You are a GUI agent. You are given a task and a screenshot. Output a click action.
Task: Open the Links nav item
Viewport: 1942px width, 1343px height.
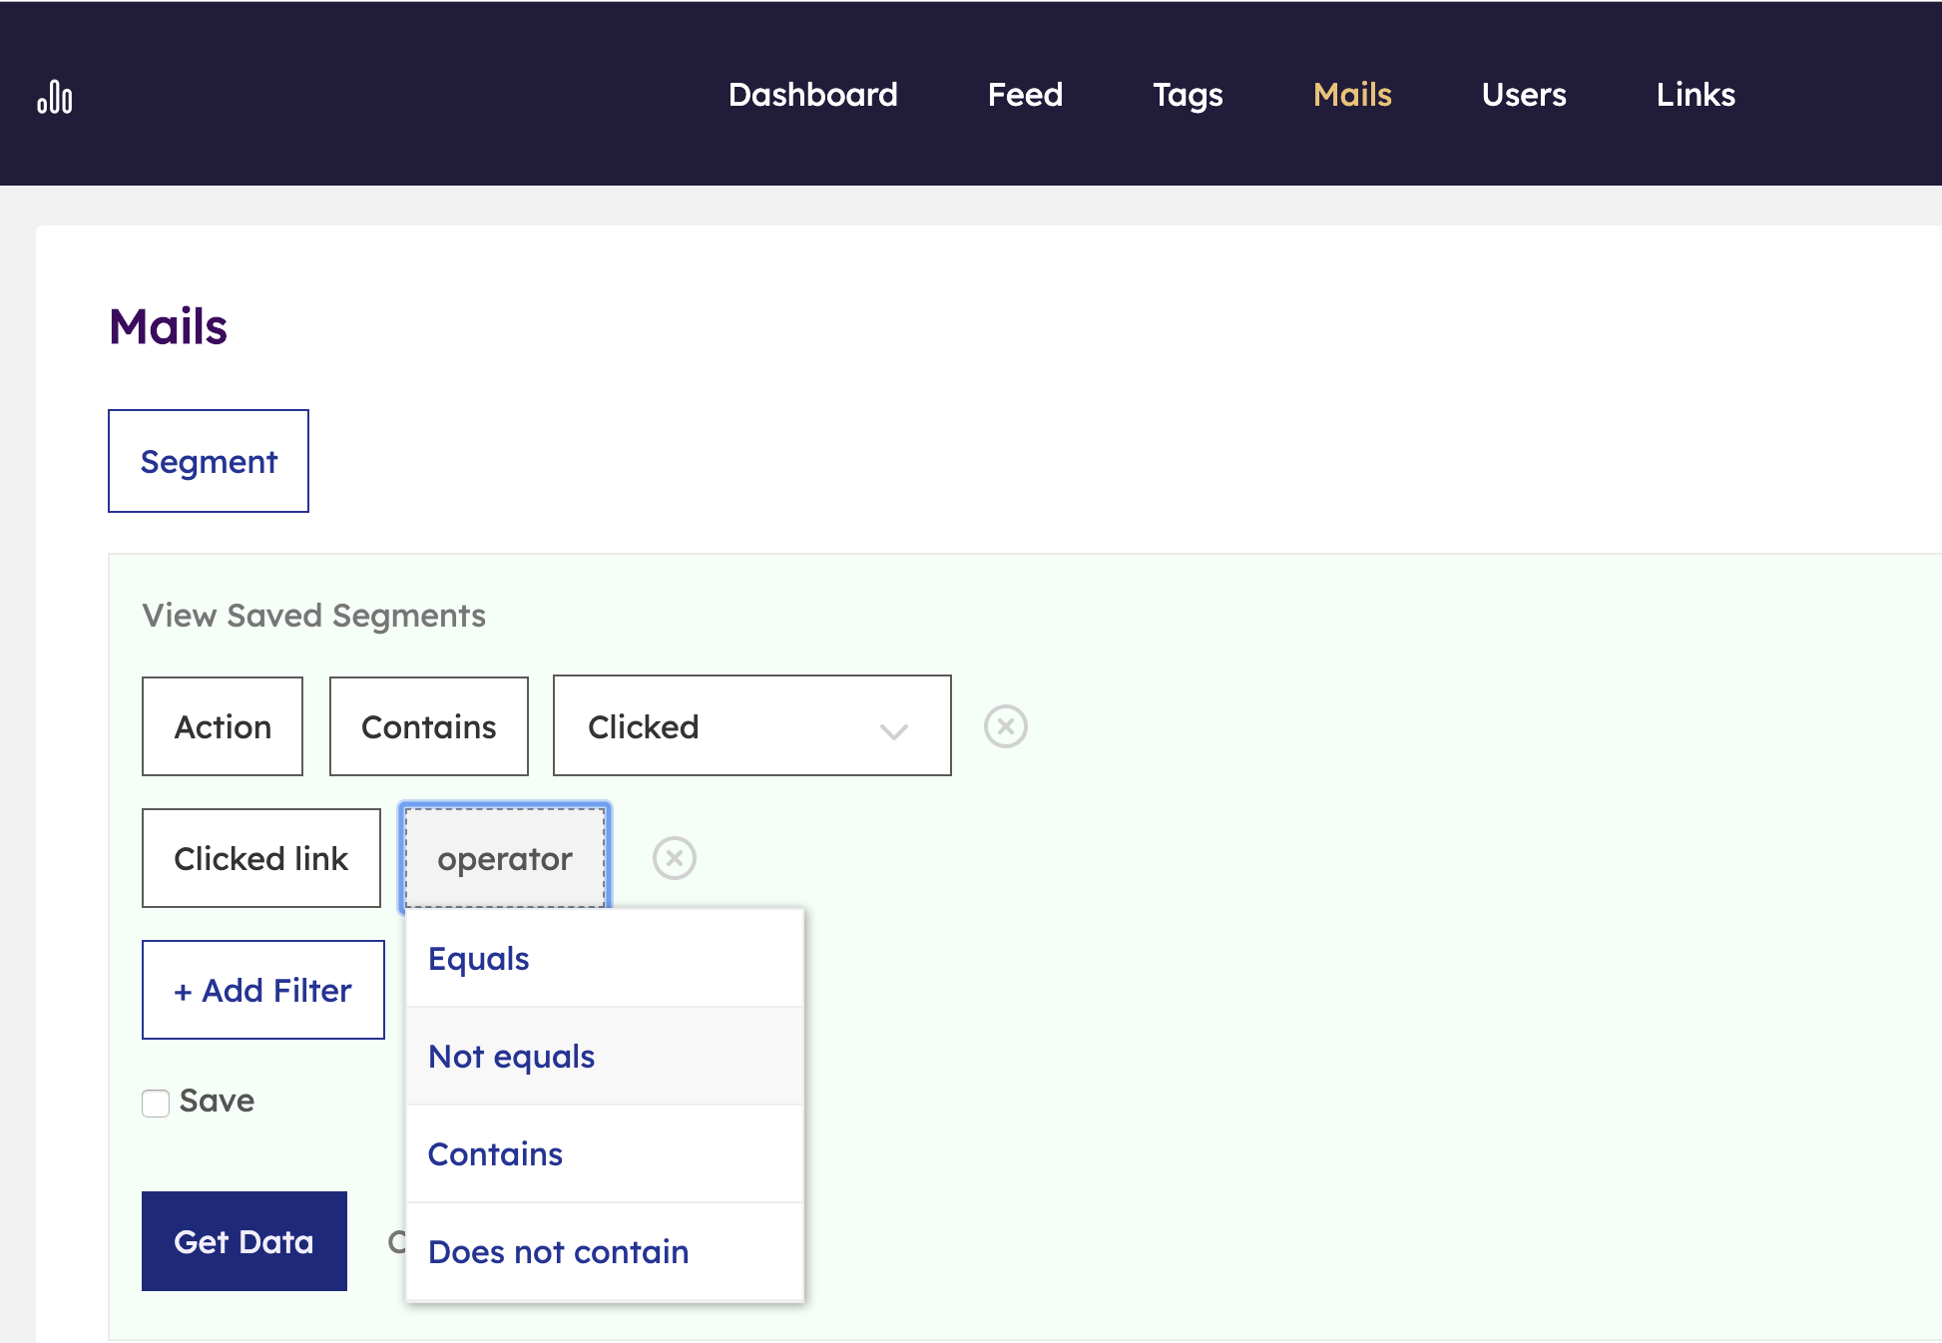coord(1695,95)
